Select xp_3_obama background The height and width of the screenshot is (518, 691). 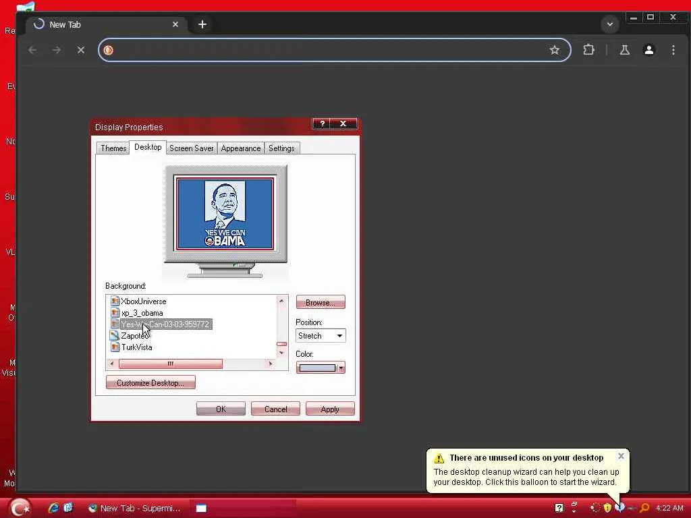[142, 313]
